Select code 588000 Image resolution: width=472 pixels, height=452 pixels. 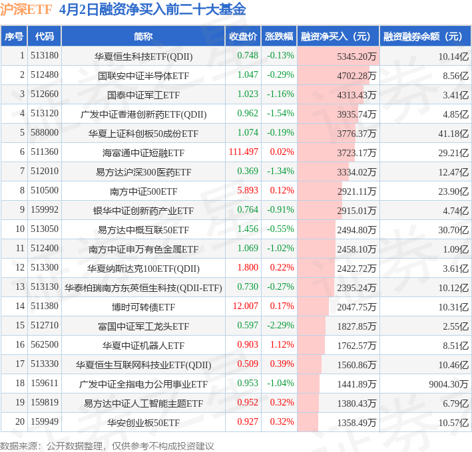(45, 132)
